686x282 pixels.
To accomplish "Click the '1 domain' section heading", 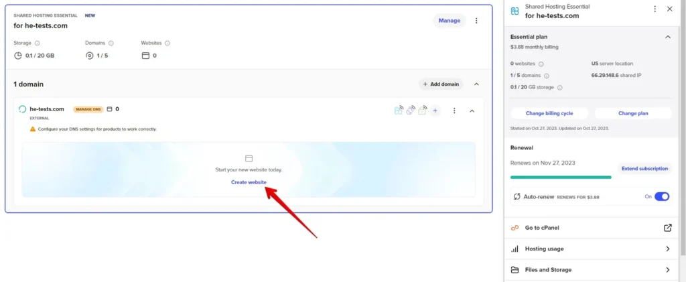I will point(28,84).
